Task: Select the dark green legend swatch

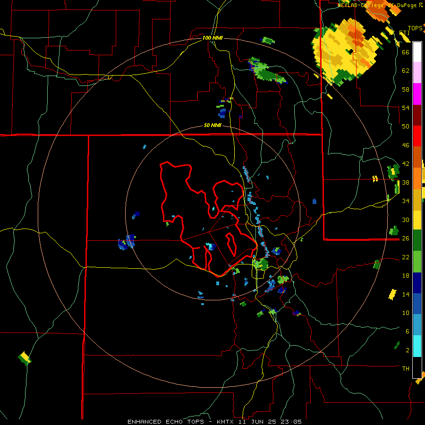Action: click(417, 240)
